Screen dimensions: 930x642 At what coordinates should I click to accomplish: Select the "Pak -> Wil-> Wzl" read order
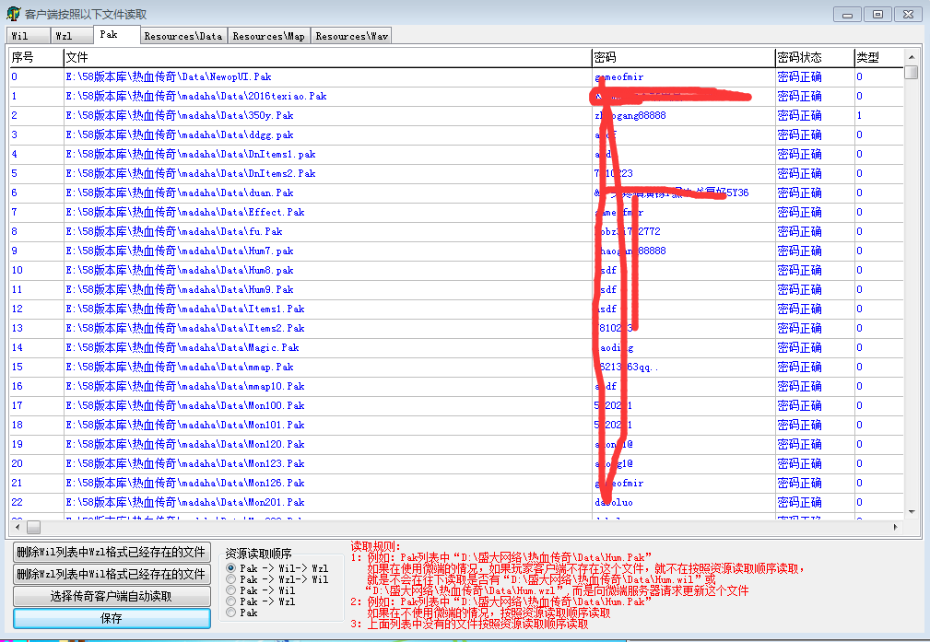pyautogui.click(x=231, y=568)
